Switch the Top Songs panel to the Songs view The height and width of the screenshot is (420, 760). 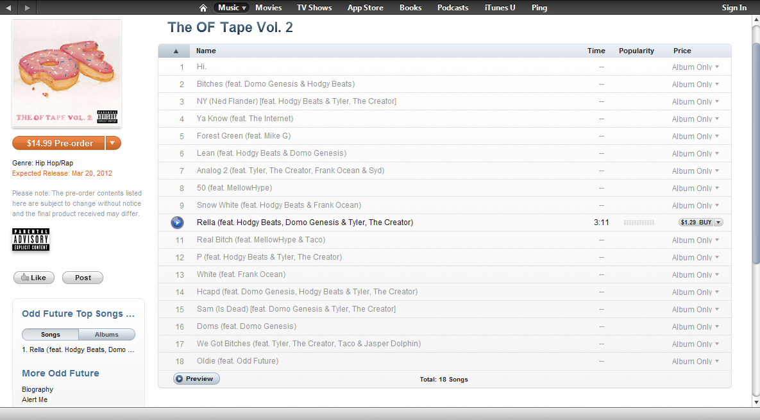pos(51,334)
